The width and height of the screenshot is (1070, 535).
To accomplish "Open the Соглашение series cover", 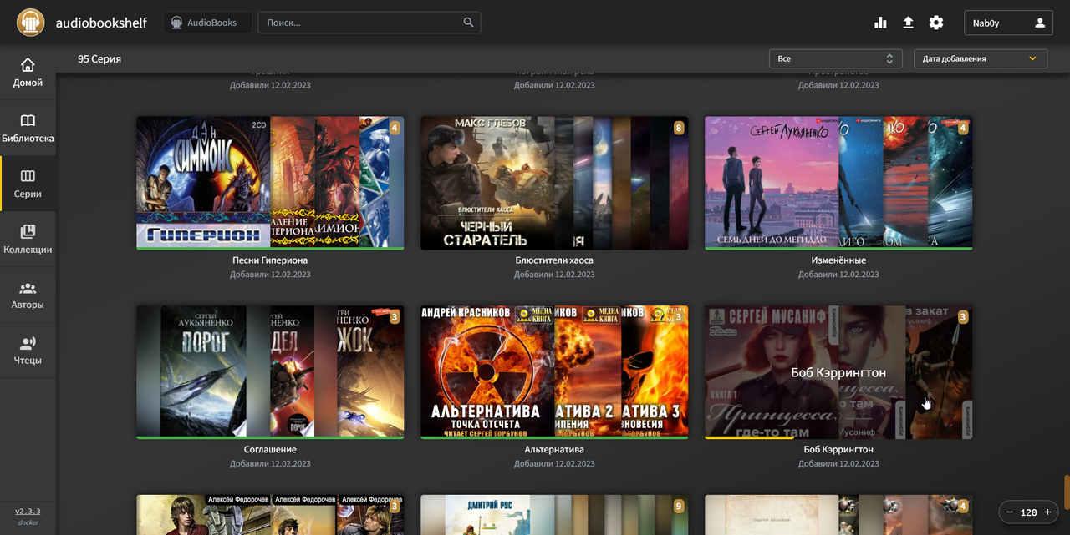I will coord(270,371).
